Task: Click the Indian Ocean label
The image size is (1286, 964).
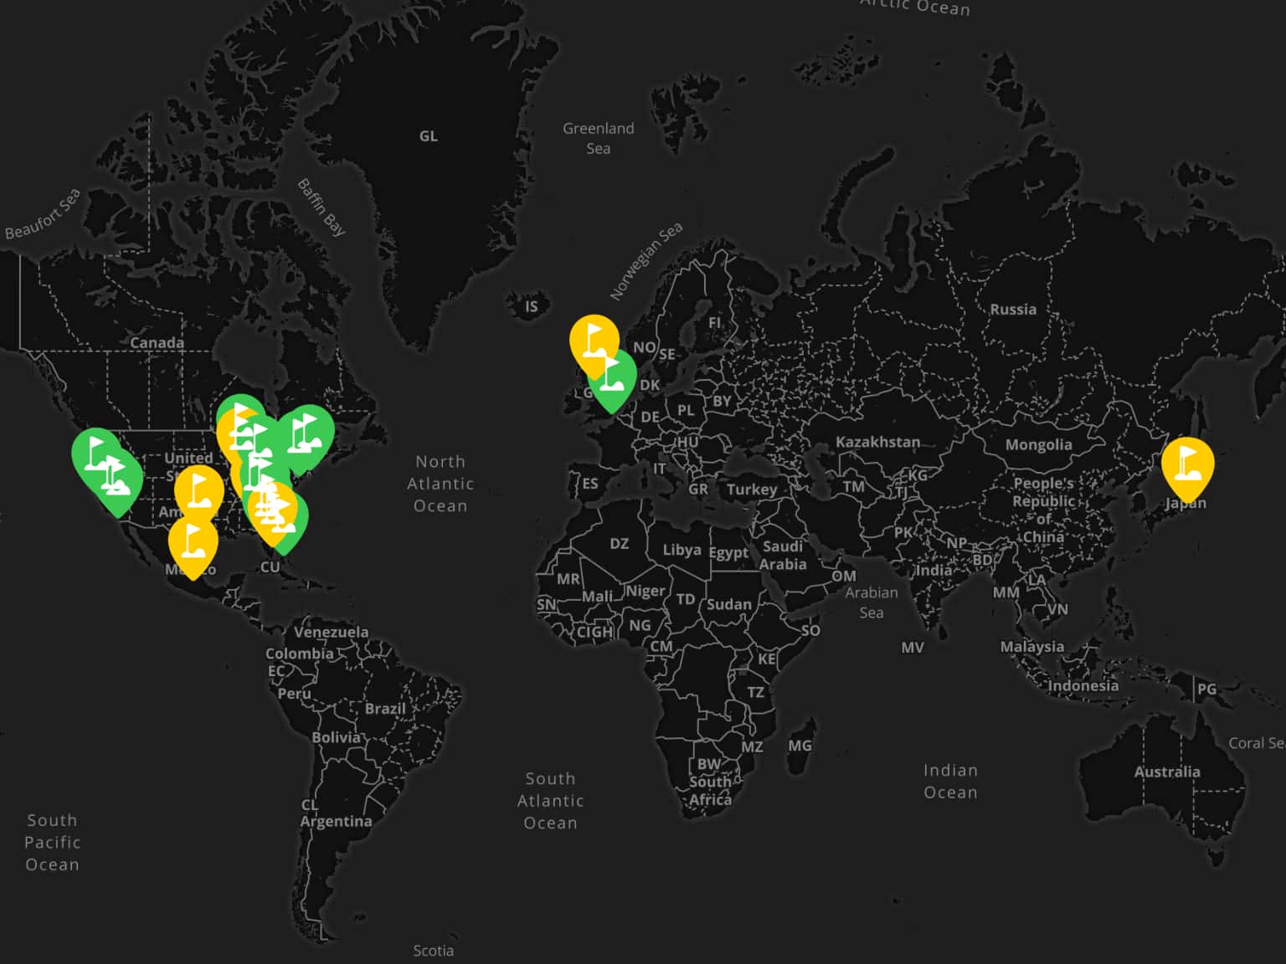Action: pyautogui.click(x=950, y=781)
